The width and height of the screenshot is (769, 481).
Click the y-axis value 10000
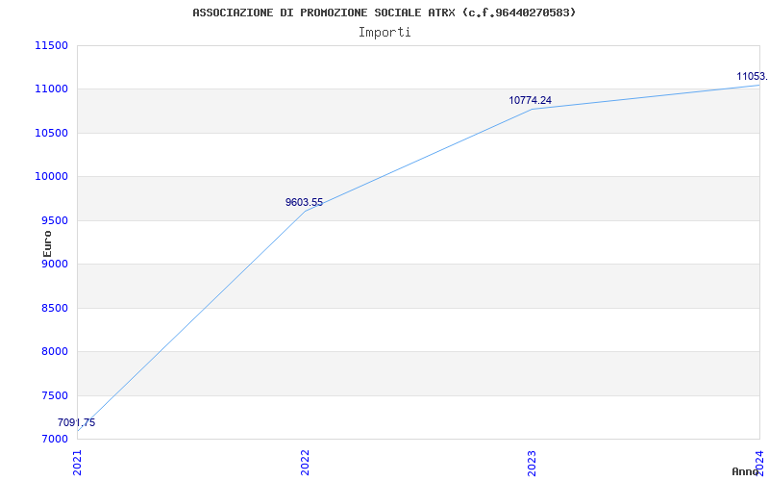point(51,177)
